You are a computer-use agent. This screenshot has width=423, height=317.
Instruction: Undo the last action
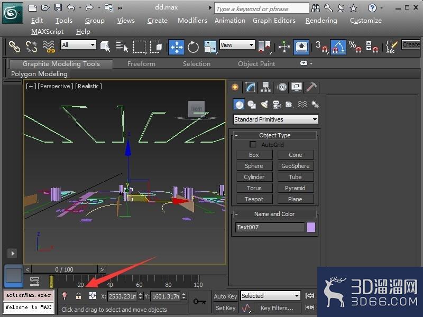tap(71, 8)
